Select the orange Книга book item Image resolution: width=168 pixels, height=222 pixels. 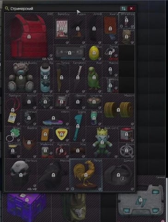(x=110, y=29)
